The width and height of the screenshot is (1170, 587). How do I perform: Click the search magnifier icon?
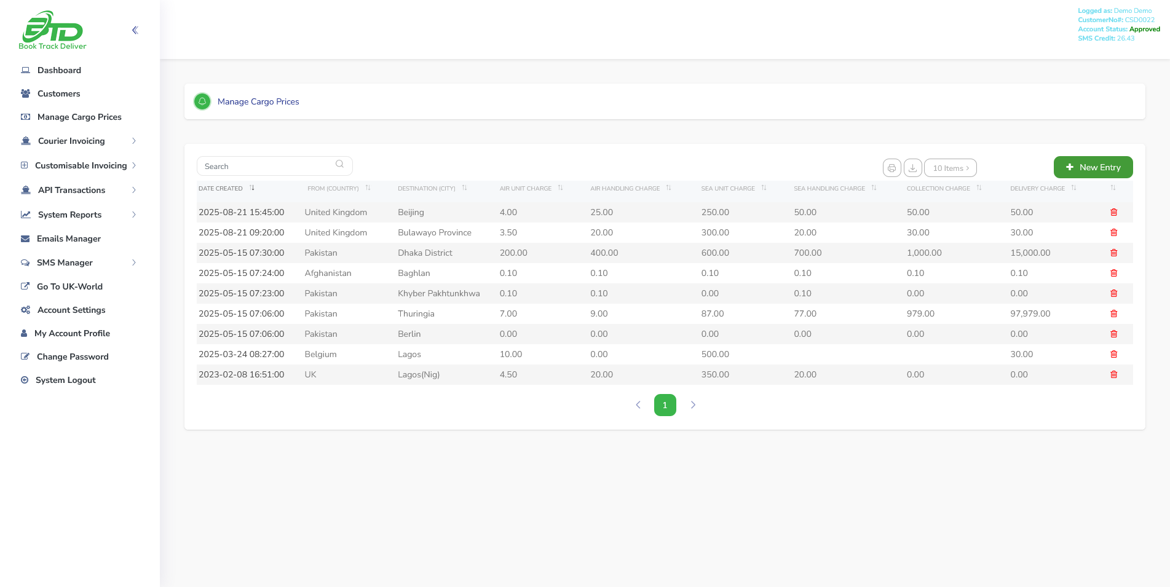pyautogui.click(x=339, y=163)
